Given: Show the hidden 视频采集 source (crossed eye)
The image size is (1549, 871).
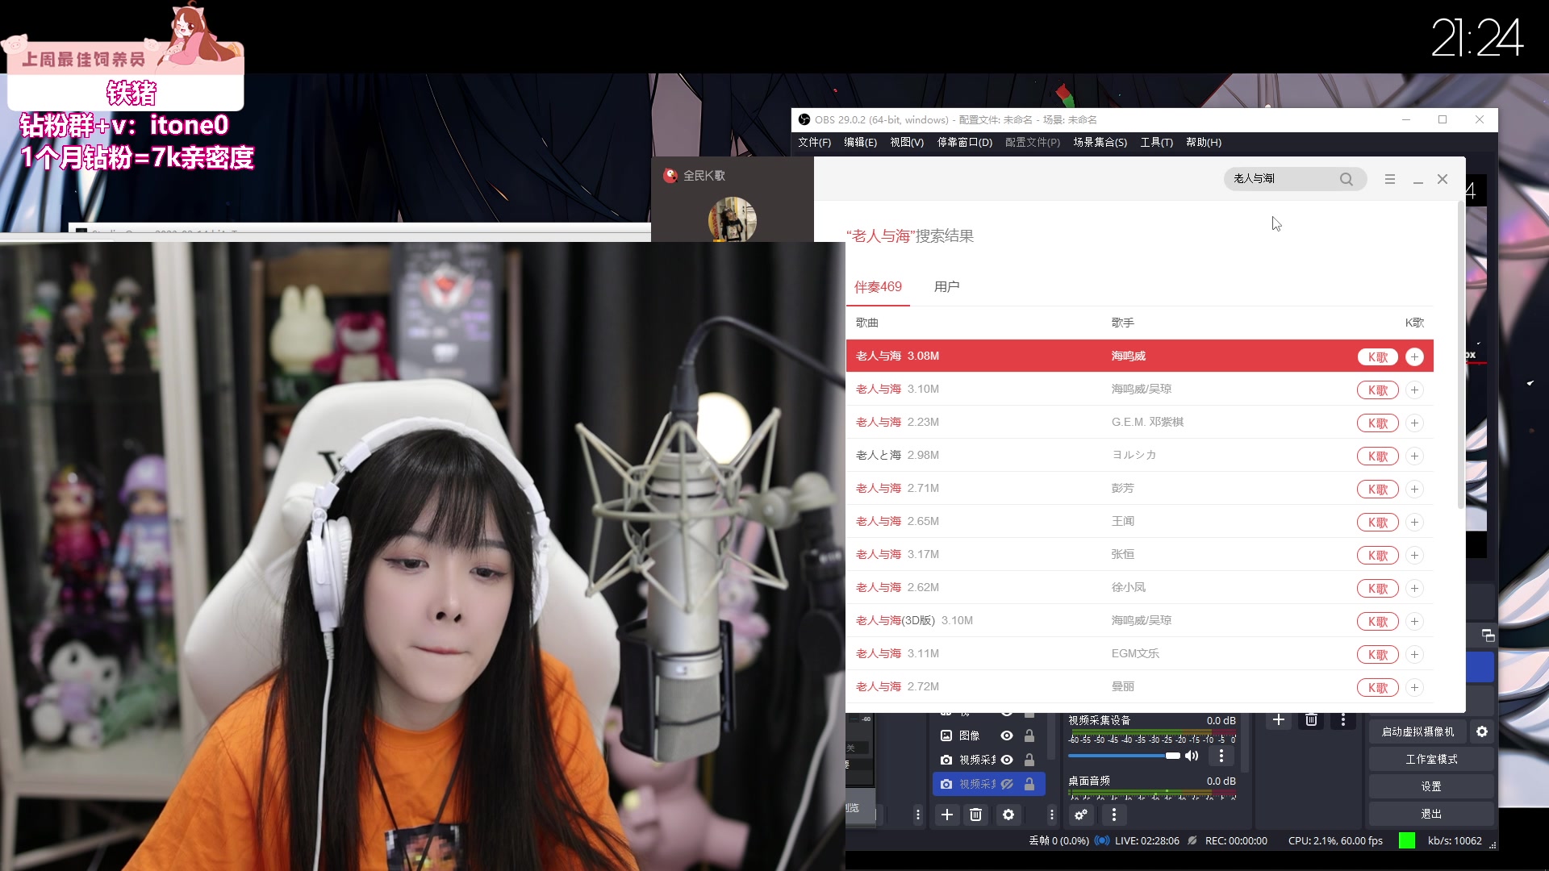Looking at the screenshot, I should click(1008, 783).
